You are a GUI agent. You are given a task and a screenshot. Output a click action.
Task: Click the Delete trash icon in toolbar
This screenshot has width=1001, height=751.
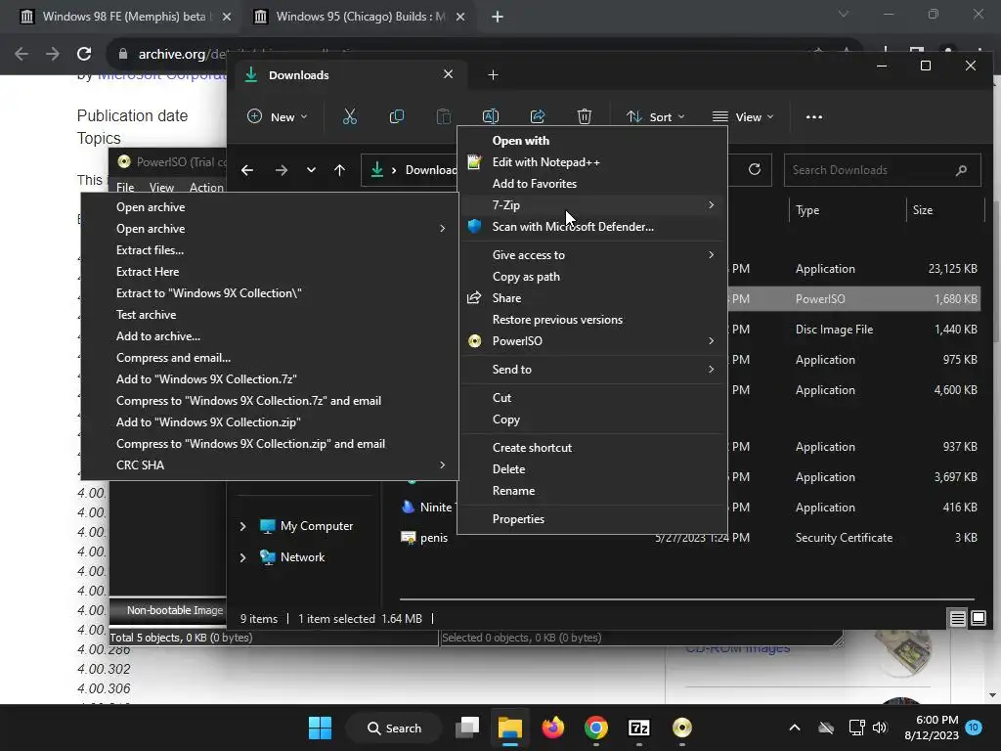(585, 117)
